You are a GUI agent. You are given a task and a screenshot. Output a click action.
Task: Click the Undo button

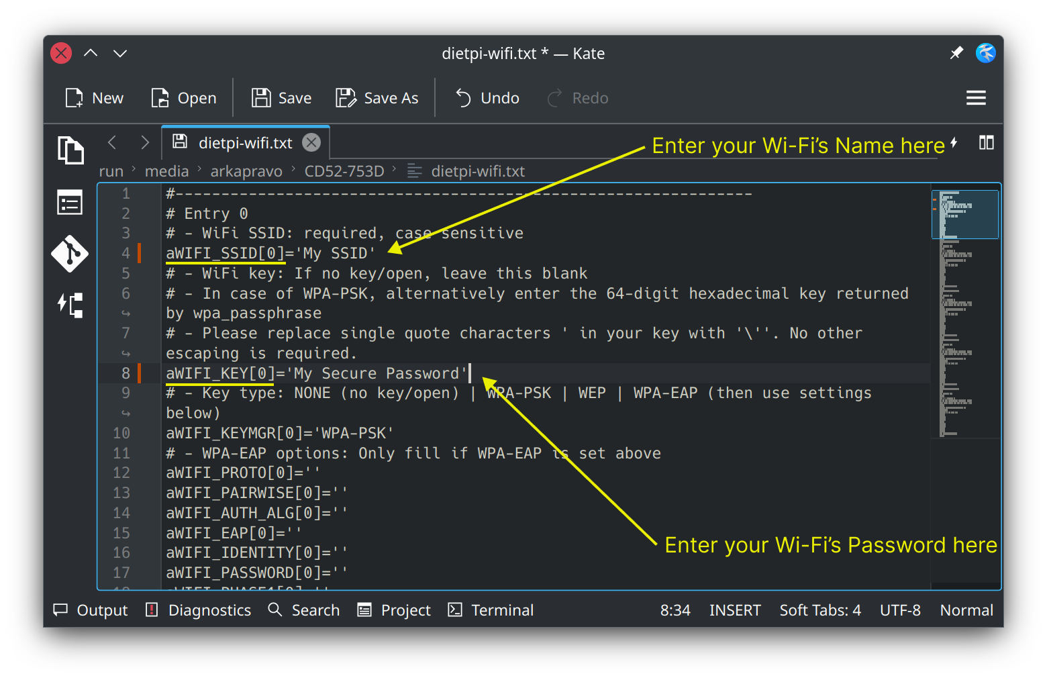pyautogui.click(x=487, y=98)
